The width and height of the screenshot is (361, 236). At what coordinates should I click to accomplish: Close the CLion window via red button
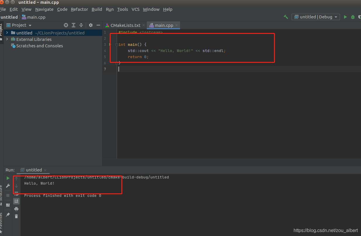2,2
